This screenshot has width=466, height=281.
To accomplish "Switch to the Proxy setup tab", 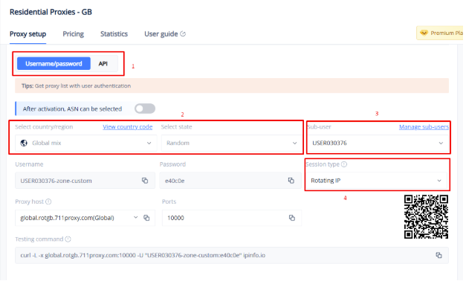I will point(28,34).
